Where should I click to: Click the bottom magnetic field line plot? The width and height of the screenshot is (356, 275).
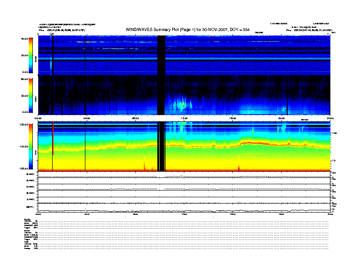[184, 208]
